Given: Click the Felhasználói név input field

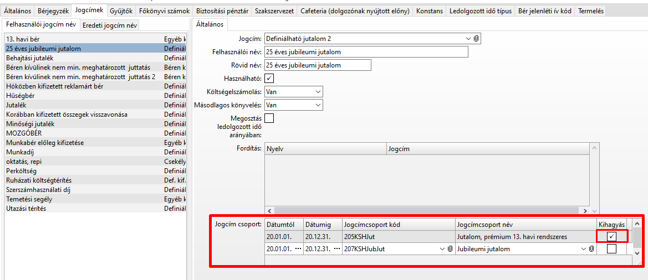Looking at the screenshot, I should (366, 52).
